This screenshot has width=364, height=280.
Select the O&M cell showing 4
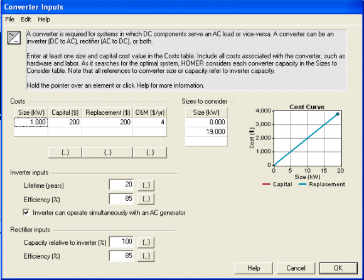(150, 122)
